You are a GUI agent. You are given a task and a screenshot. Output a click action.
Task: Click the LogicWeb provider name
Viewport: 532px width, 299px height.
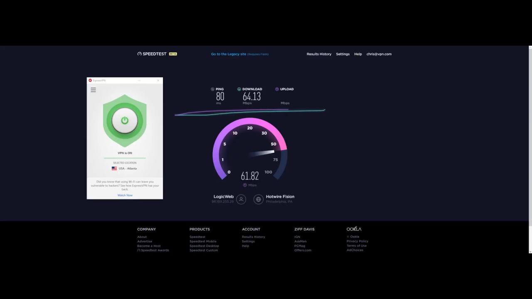[x=224, y=197]
